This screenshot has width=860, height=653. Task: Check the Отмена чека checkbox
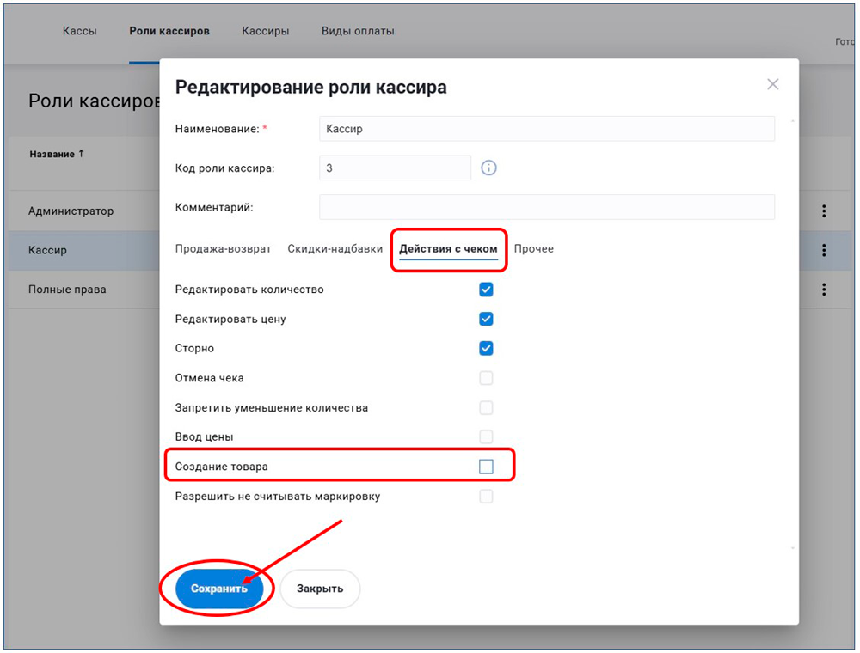[486, 378]
